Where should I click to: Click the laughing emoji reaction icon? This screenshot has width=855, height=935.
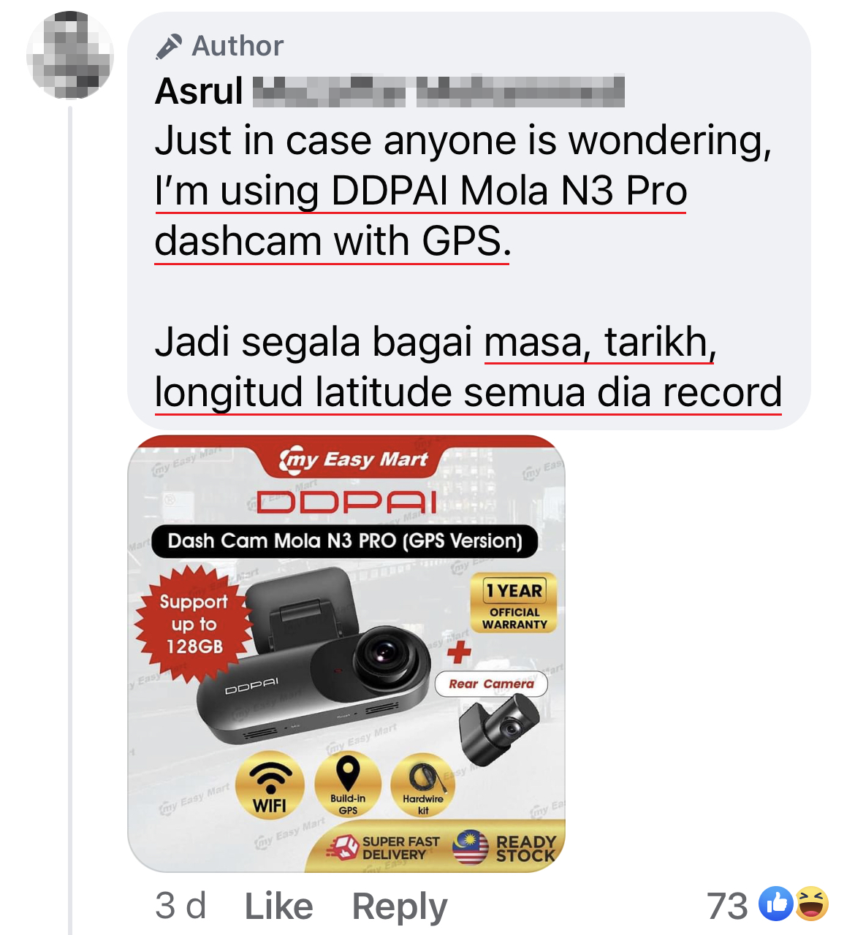(x=811, y=904)
